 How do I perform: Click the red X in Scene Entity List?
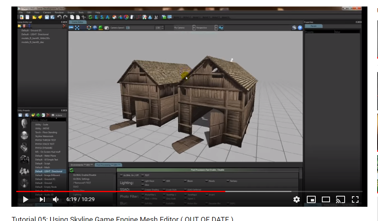64,26
